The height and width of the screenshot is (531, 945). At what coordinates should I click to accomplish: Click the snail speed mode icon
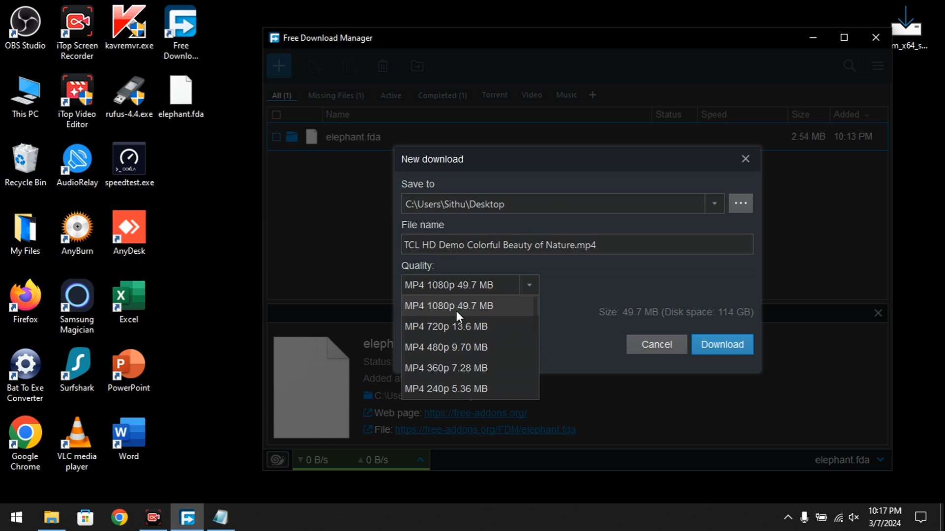click(x=278, y=460)
